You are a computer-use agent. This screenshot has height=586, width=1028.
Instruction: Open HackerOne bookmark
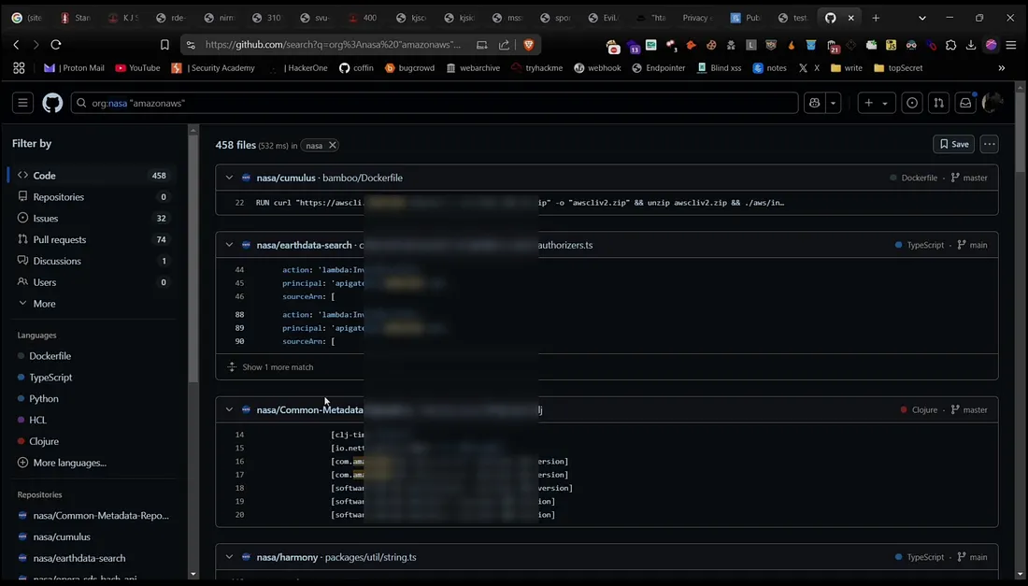(300, 68)
